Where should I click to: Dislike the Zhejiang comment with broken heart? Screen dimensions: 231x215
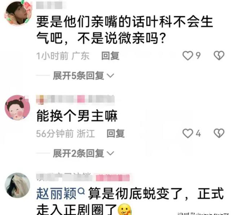click(219, 133)
